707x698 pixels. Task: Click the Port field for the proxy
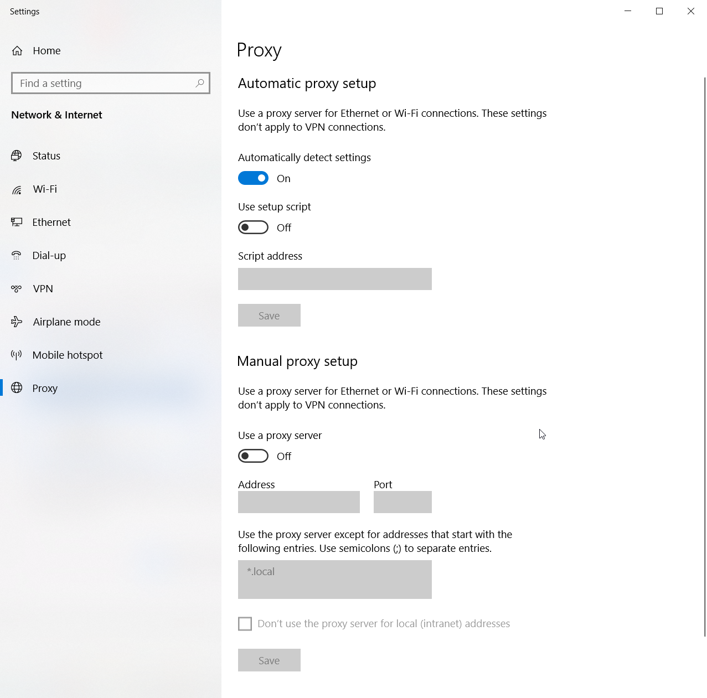402,502
